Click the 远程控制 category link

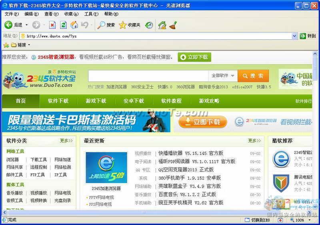pos(38,167)
